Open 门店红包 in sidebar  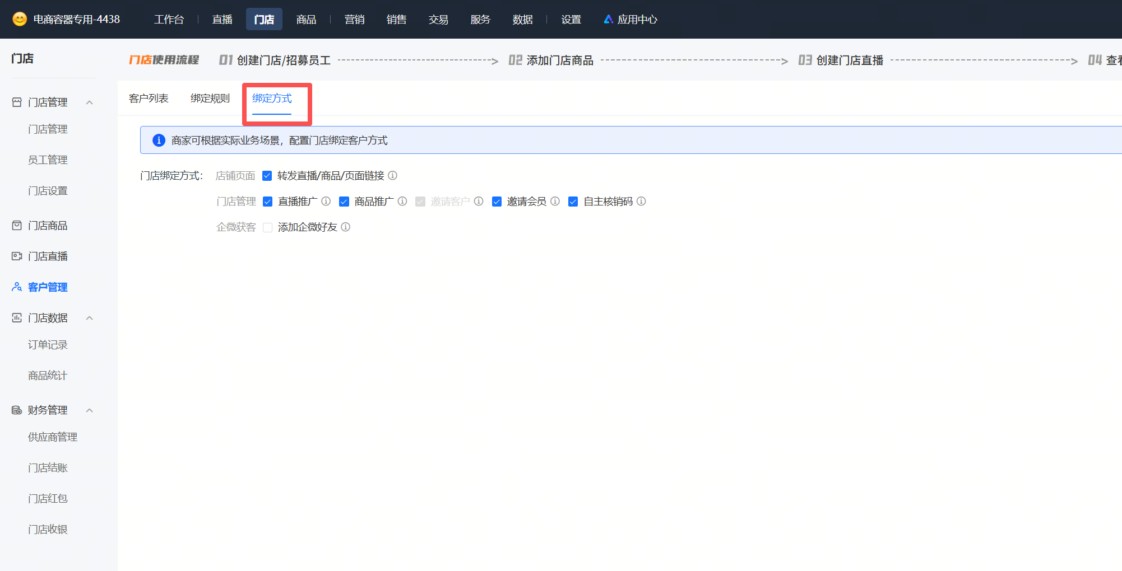tap(48, 499)
